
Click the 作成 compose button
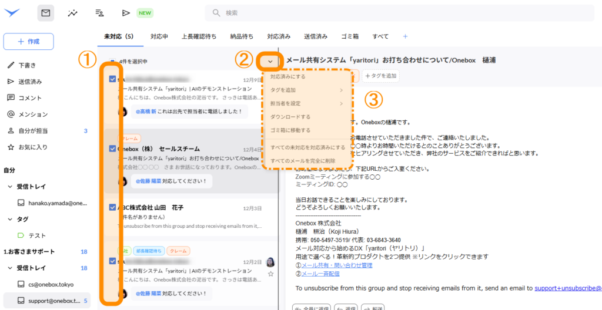[29, 42]
